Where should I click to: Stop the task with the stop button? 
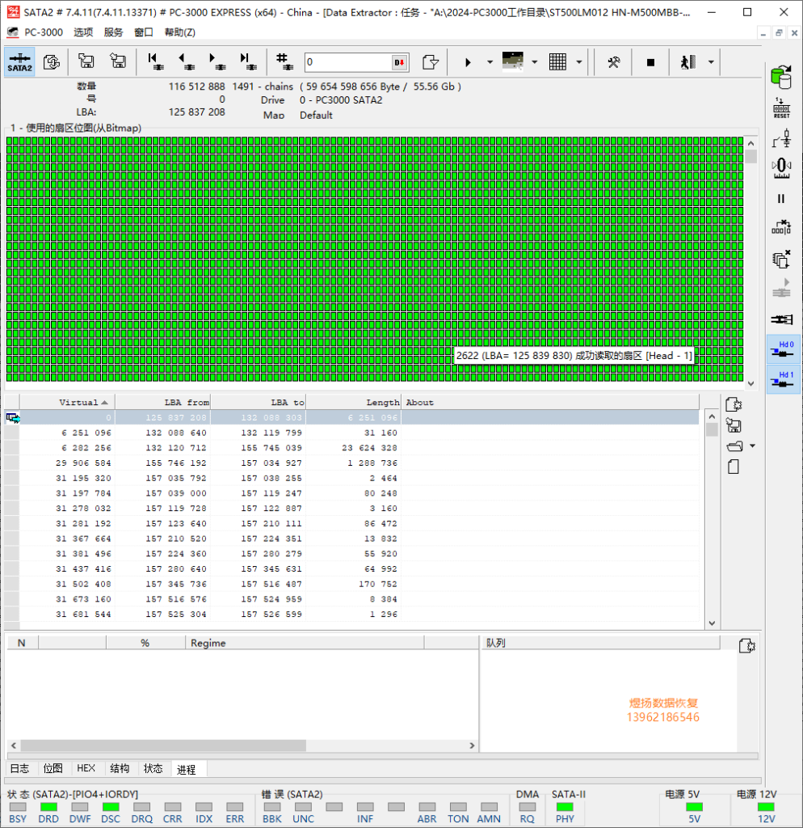pos(650,62)
